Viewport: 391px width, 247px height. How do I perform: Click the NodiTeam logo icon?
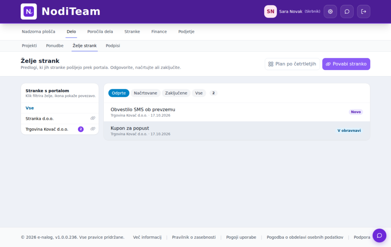coord(29,11)
